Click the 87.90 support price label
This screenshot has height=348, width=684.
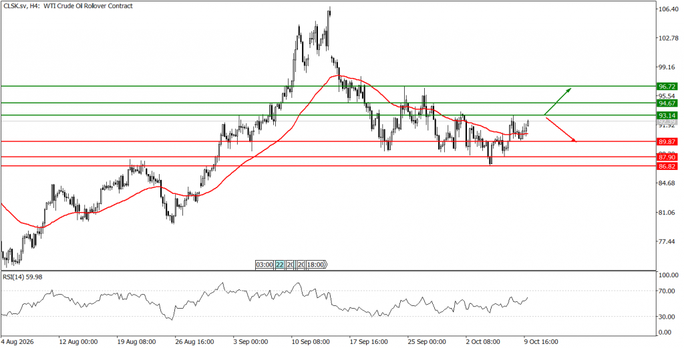click(667, 157)
